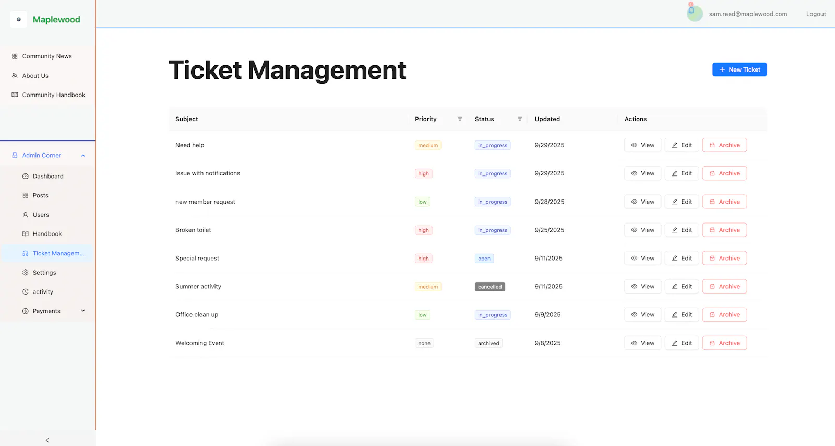Click the medium tag in Need help row
The image size is (835, 446).
tap(428, 145)
